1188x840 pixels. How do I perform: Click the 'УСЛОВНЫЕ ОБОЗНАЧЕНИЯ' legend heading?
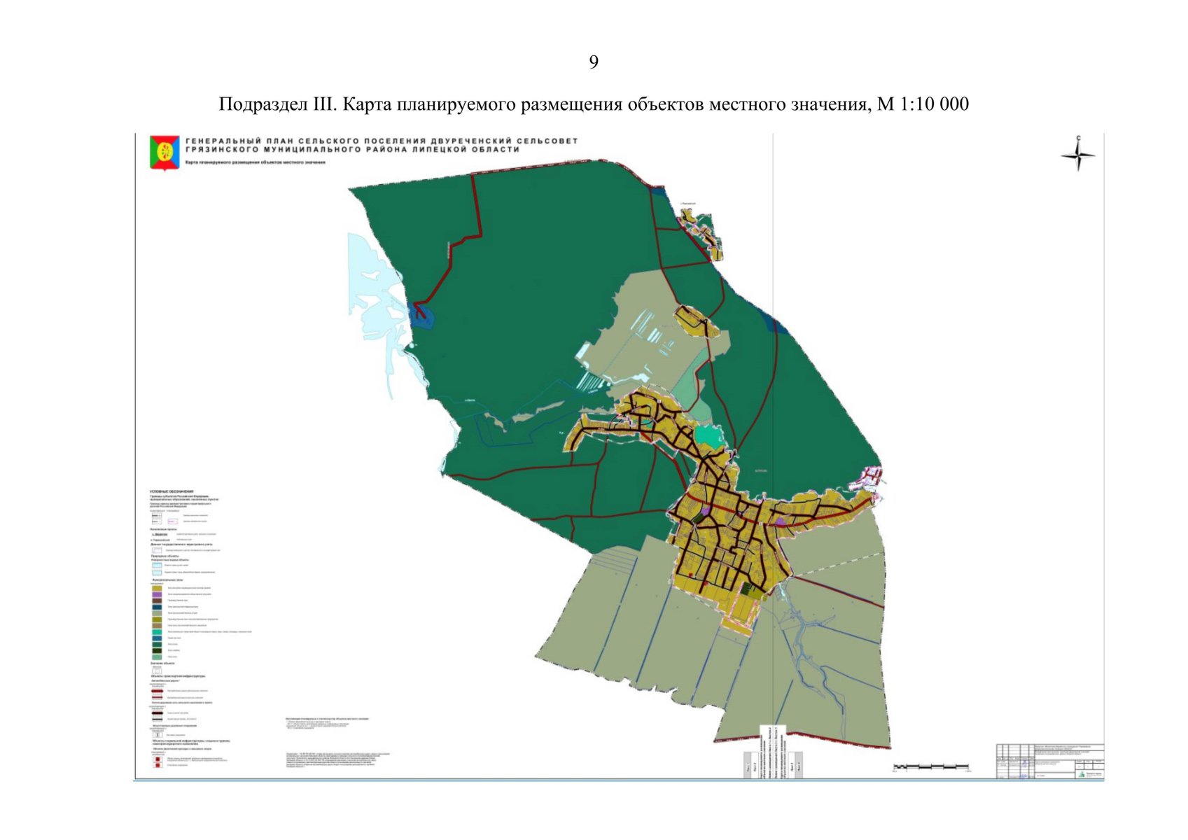pyautogui.click(x=172, y=492)
